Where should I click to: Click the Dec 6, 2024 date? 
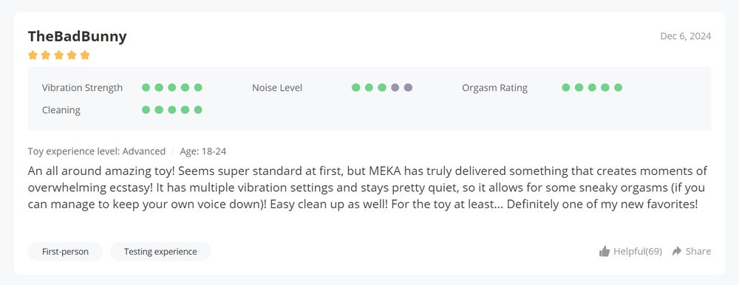(685, 36)
